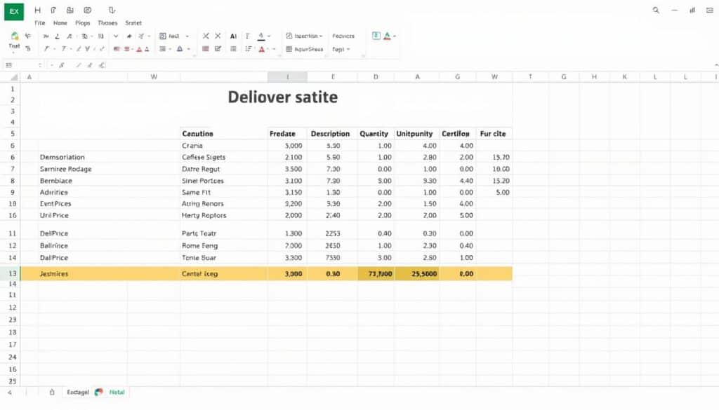Click the colorful icon beside the Hetal tab
The image size is (719, 410).
98,392
